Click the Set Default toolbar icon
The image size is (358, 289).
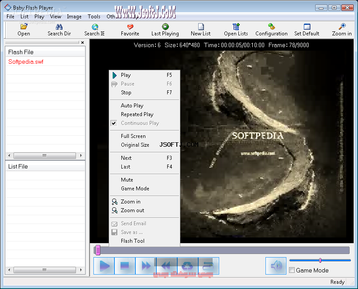(306, 30)
